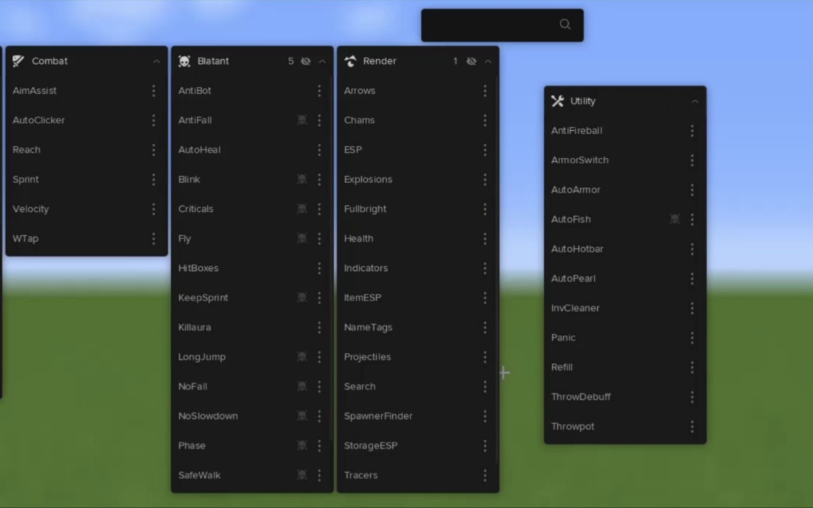Viewport: 813px width, 508px height.
Task: Click the Utility category tools icon
Action: pos(557,101)
